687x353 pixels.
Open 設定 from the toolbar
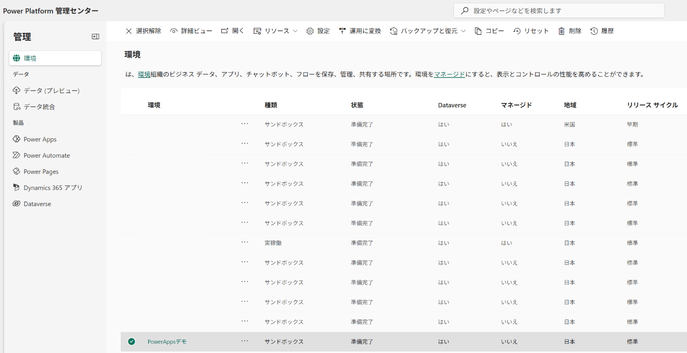318,31
